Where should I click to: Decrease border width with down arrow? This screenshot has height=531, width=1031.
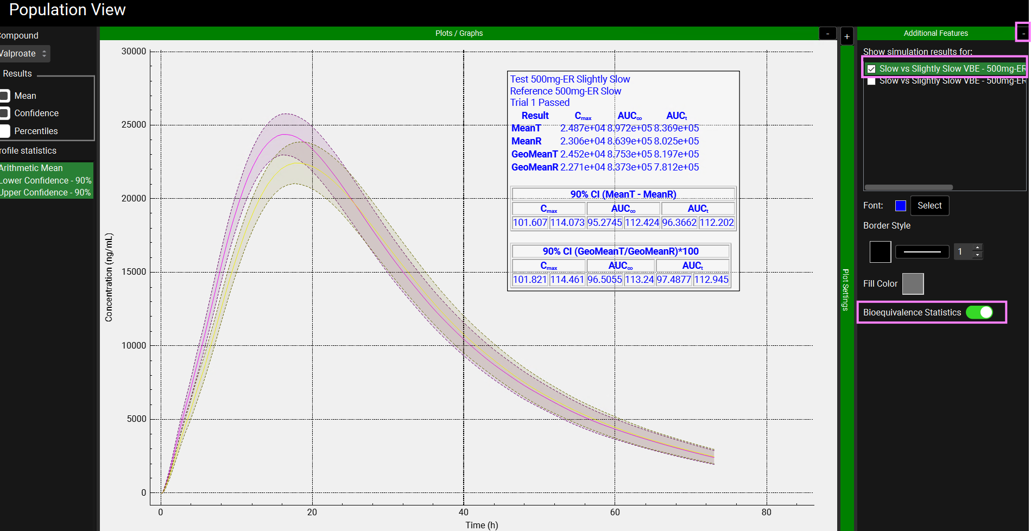click(x=977, y=255)
